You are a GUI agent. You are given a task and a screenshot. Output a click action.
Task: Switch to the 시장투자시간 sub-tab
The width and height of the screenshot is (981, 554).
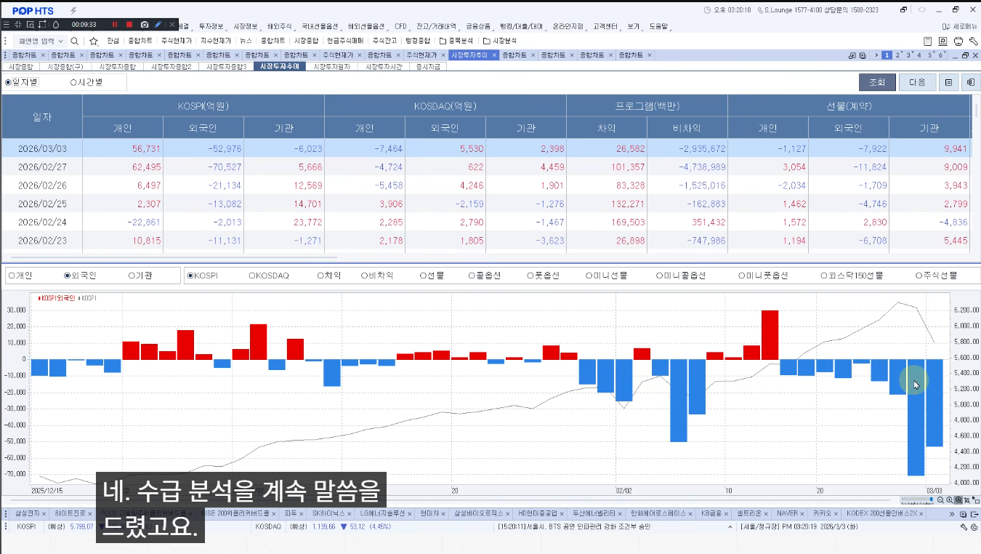(384, 67)
